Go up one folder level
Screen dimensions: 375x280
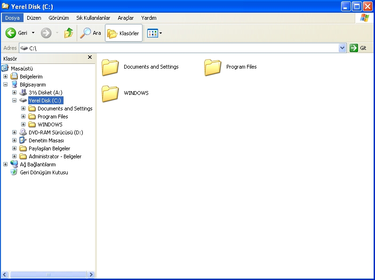point(69,33)
